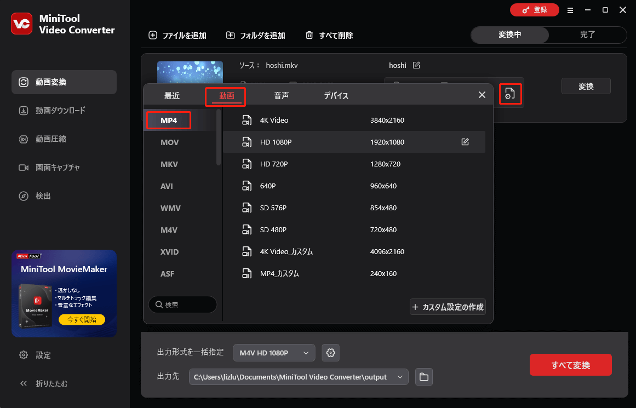Browse output folder icon

click(424, 377)
